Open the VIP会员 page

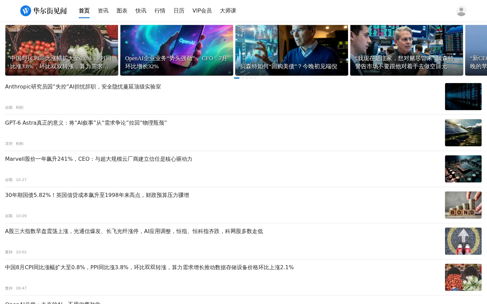click(x=202, y=11)
